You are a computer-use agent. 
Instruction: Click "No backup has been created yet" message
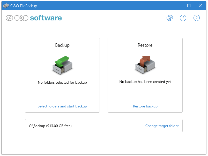click(145, 82)
